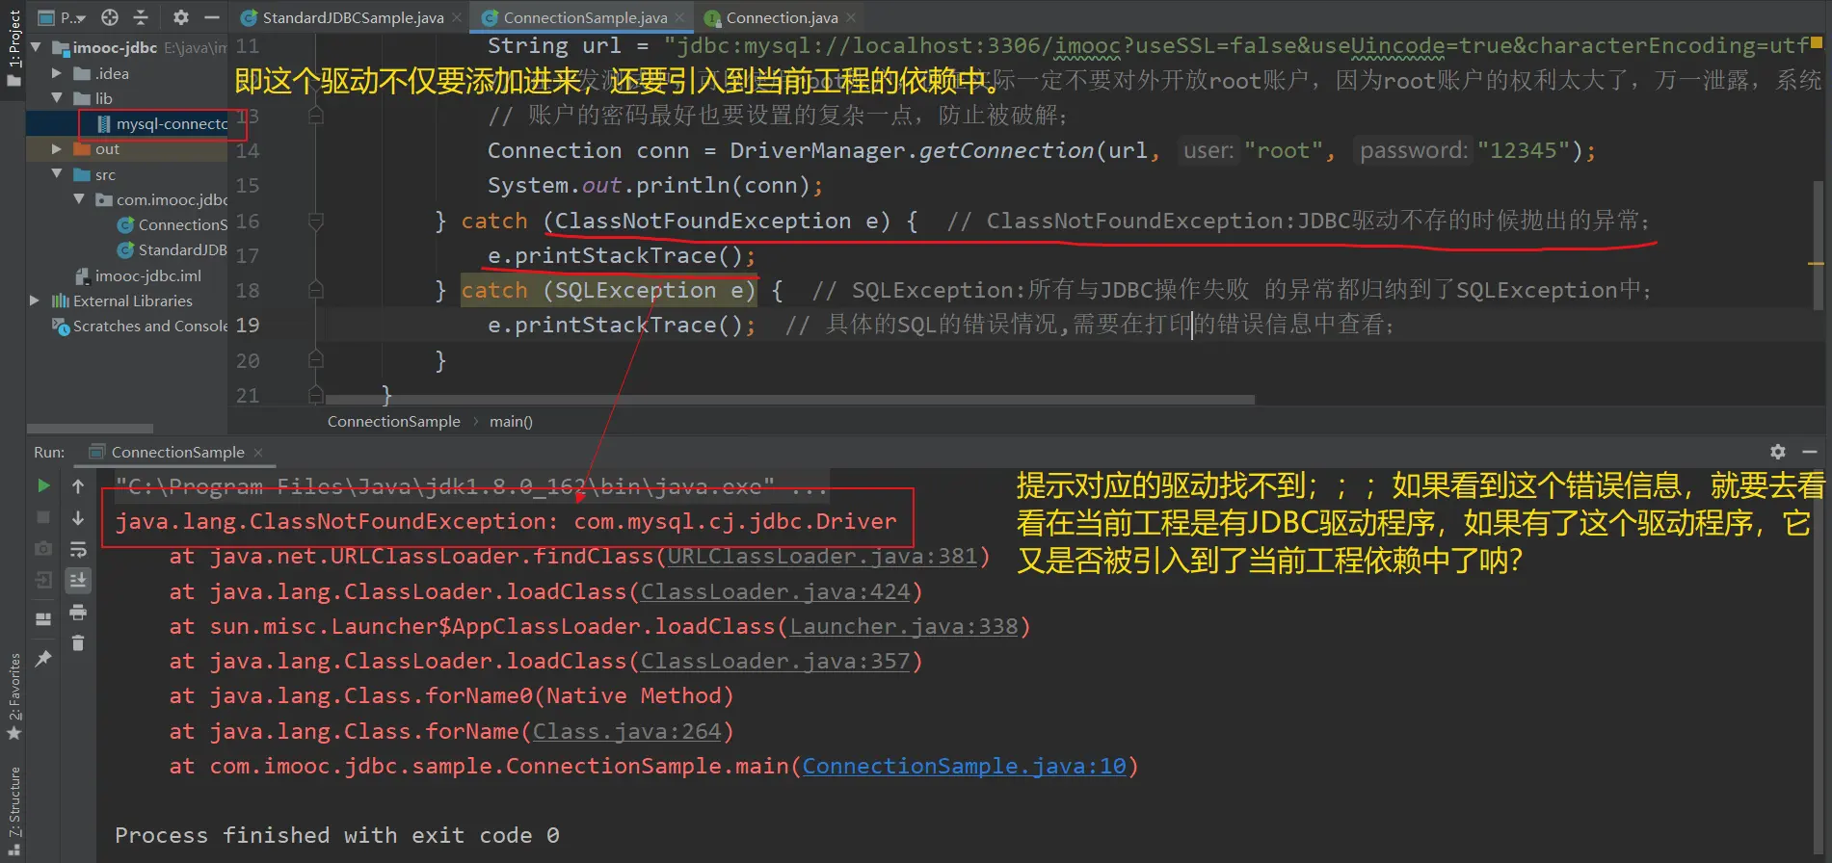Fold the SQLException catch block at line 18

[x=315, y=291]
